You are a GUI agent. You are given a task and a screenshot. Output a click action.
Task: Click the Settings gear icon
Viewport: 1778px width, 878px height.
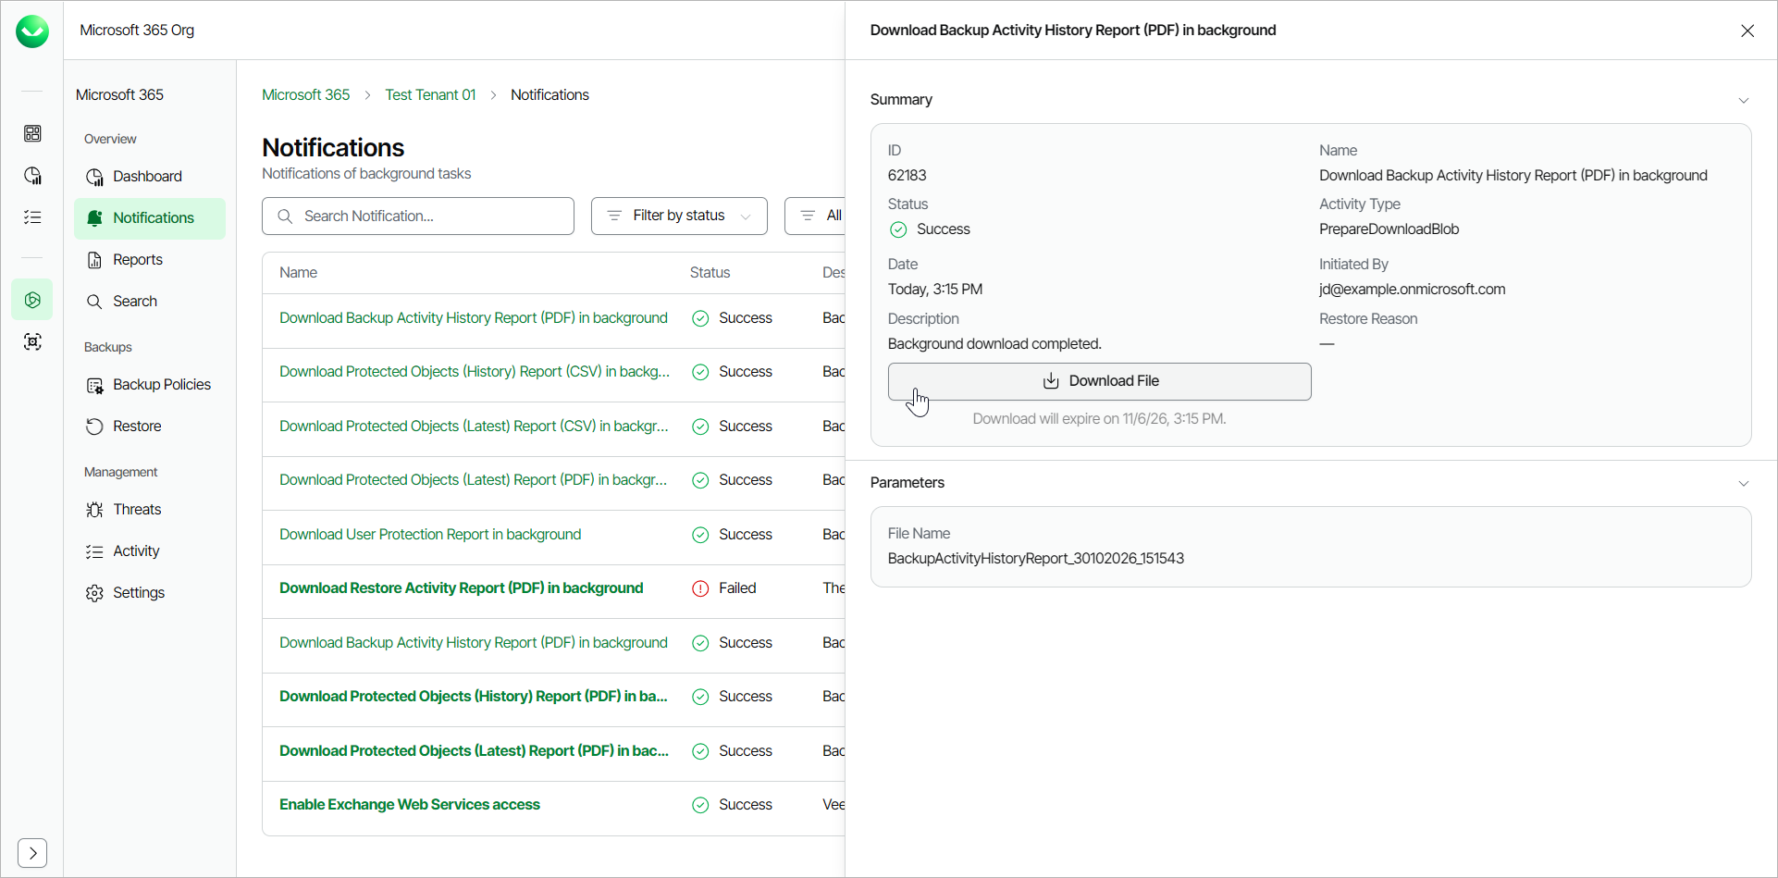[x=94, y=593]
